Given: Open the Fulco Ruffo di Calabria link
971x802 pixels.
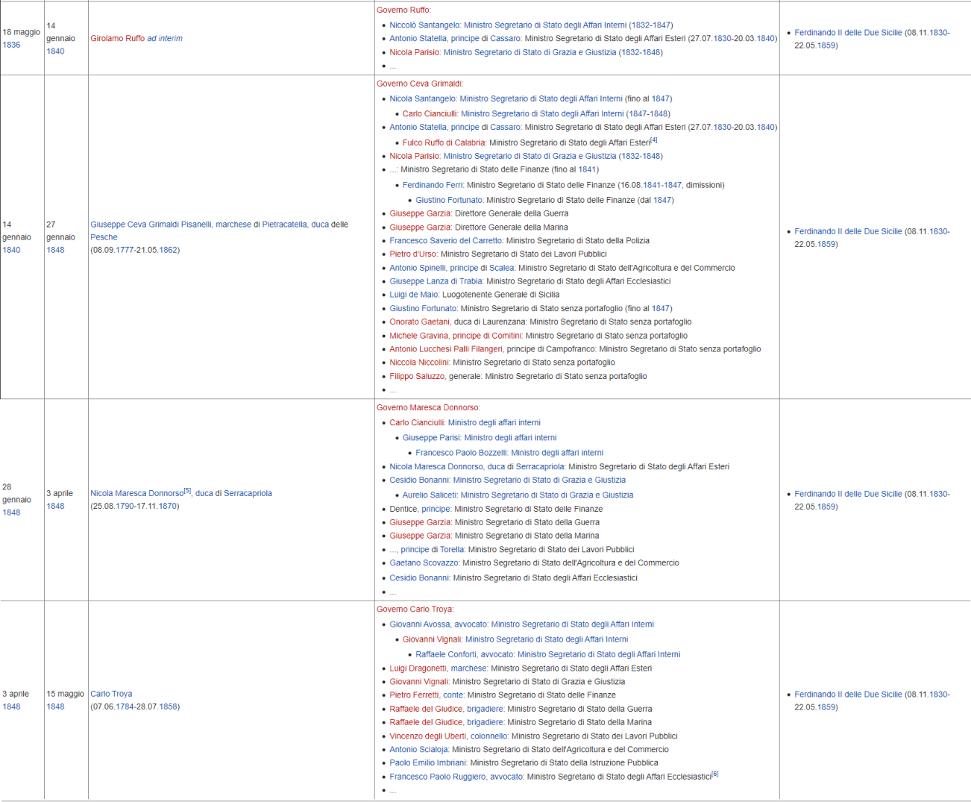Looking at the screenshot, I should point(444,142).
